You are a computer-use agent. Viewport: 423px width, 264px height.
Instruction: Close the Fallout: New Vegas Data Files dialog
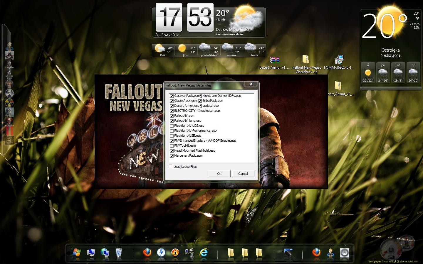251,84
